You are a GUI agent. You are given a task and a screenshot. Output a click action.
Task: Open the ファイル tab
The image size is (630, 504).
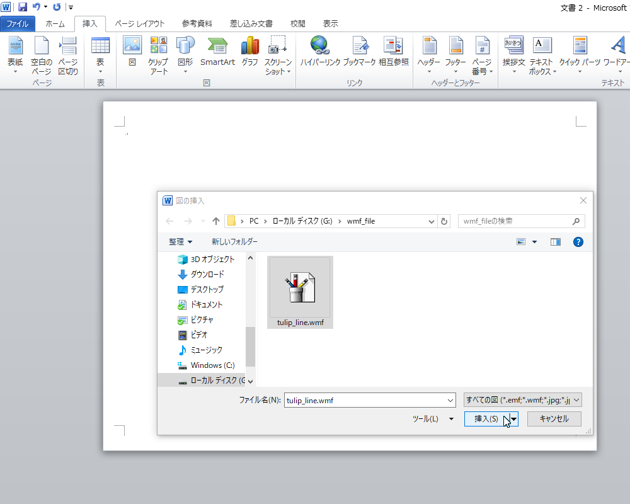pos(18,24)
